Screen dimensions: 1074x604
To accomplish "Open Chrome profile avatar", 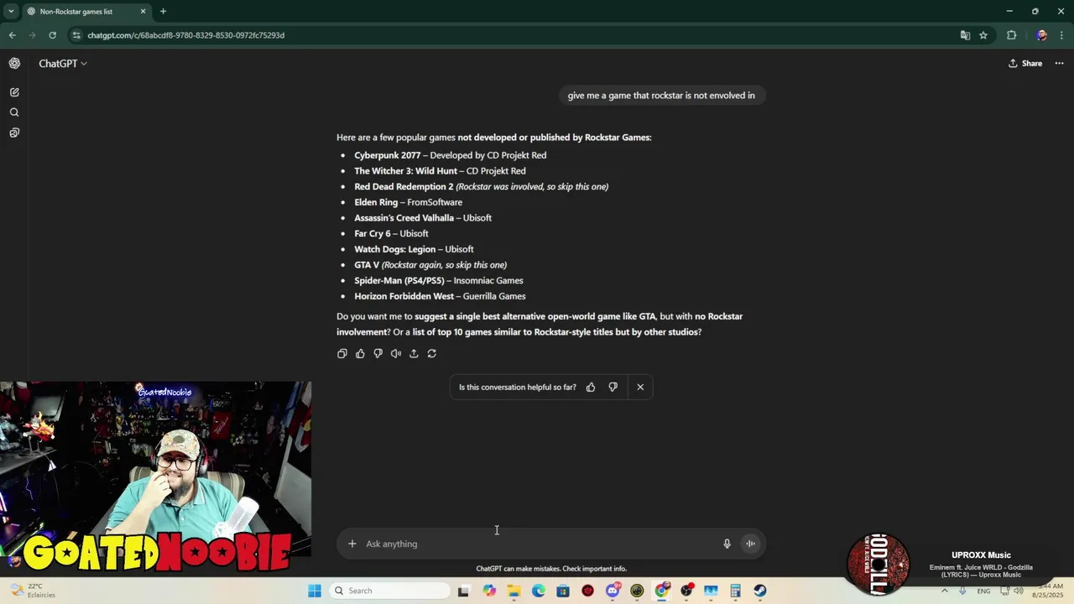I will 1041,35.
